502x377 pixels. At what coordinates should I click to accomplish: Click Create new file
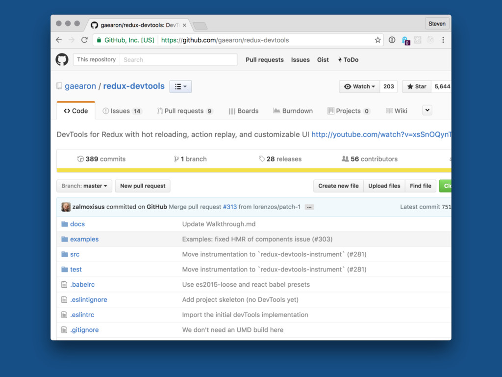coord(338,186)
